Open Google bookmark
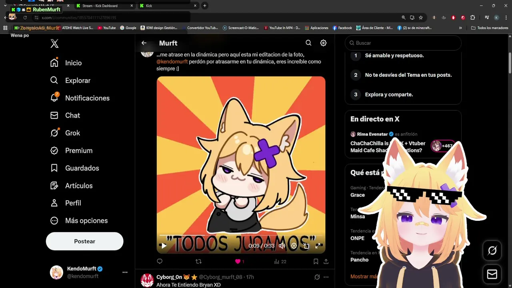This screenshot has width=512, height=288. point(128,28)
